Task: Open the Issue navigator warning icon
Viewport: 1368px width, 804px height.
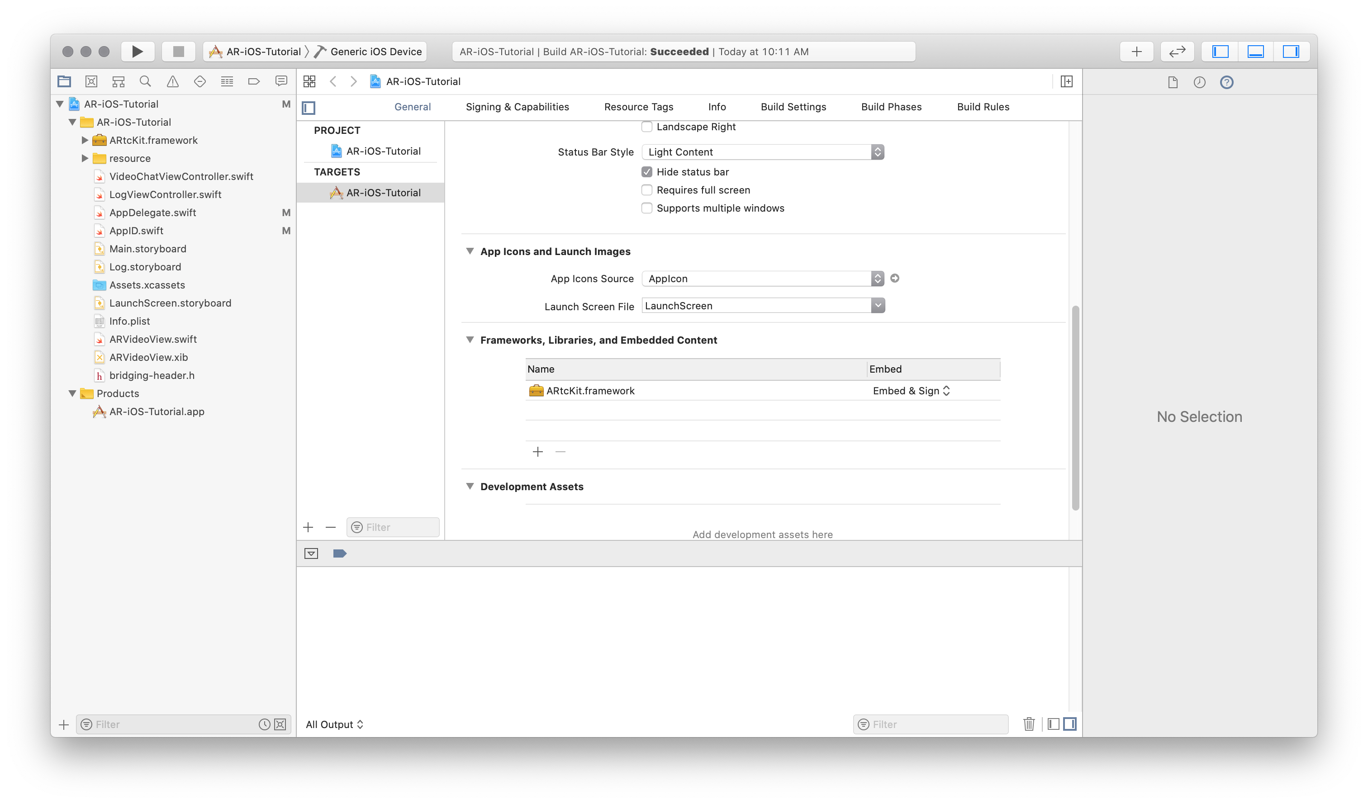Action: coord(173,81)
